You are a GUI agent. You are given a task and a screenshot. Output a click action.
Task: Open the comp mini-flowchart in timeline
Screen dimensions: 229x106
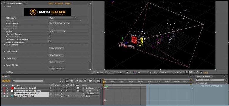[62, 81]
